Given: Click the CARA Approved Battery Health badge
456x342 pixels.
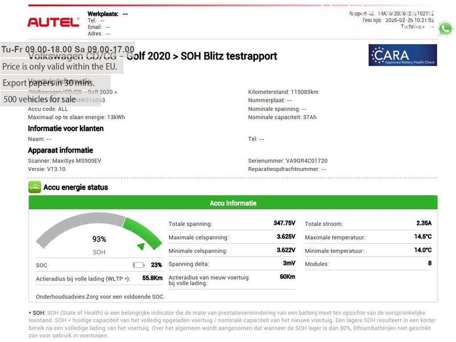Looking at the screenshot, I should click(403, 55).
